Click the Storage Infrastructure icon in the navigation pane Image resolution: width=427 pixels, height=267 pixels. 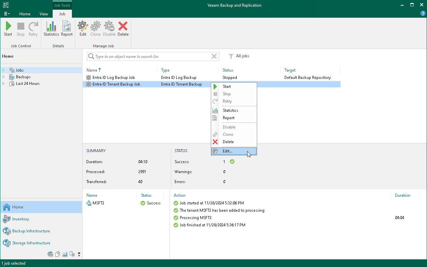pos(7,243)
